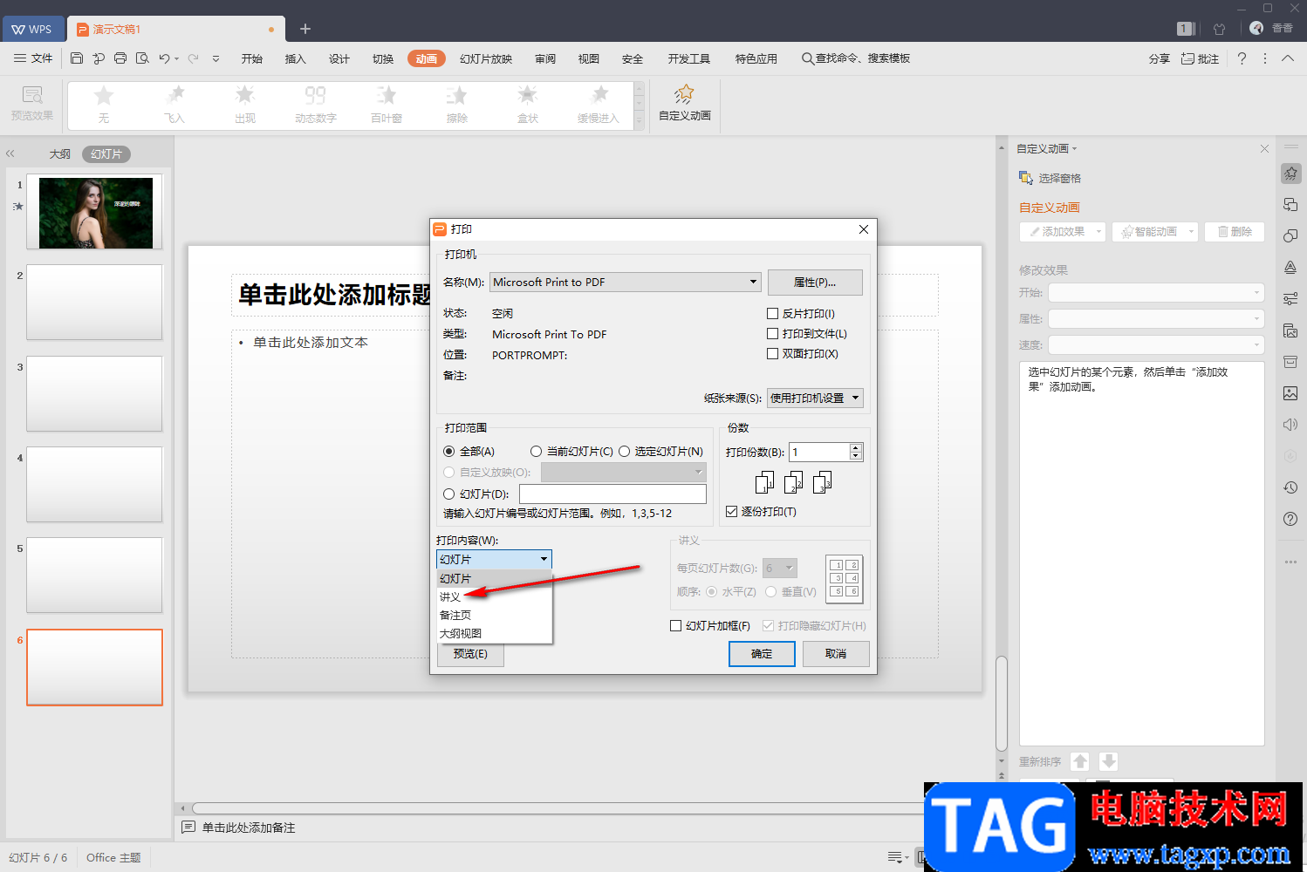Image resolution: width=1307 pixels, height=872 pixels.
Task: Open the Insert (插入) ribbon tab
Action: click(x=296, y=58)
